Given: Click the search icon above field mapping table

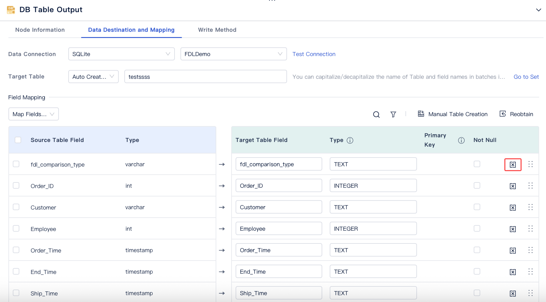Looking at the screenshot, I should [376, 114].
